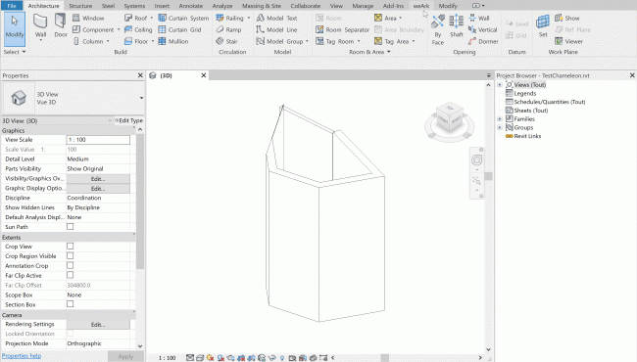Expand the Families tree node
Viewport: 637px width, 362px height.
coord(500,118)
